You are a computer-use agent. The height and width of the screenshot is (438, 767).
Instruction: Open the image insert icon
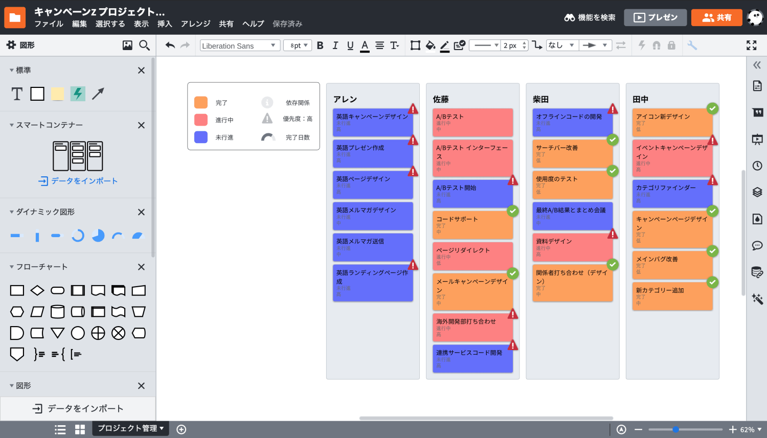pos(127,45)
